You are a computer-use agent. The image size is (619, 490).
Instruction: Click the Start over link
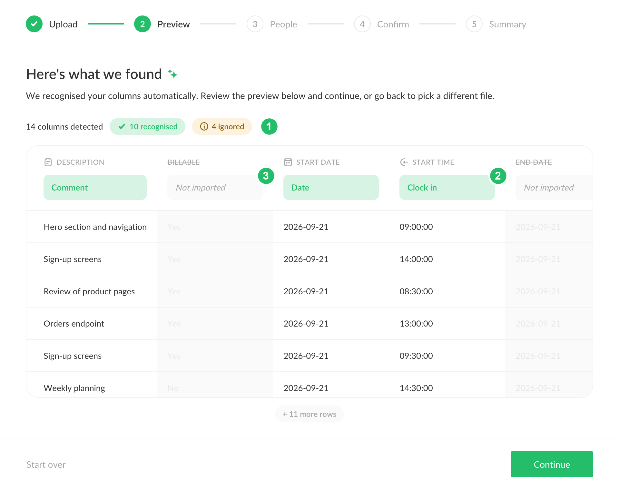[x=46, y=465]
